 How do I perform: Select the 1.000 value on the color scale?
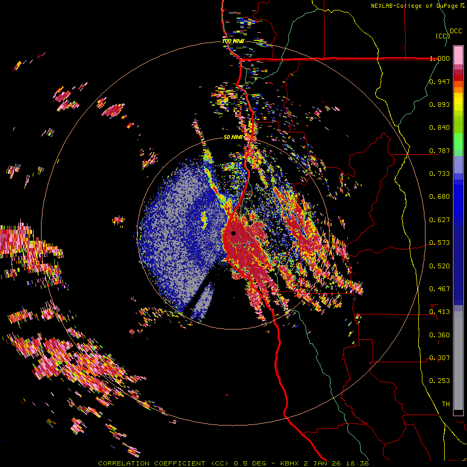(439, 58)
